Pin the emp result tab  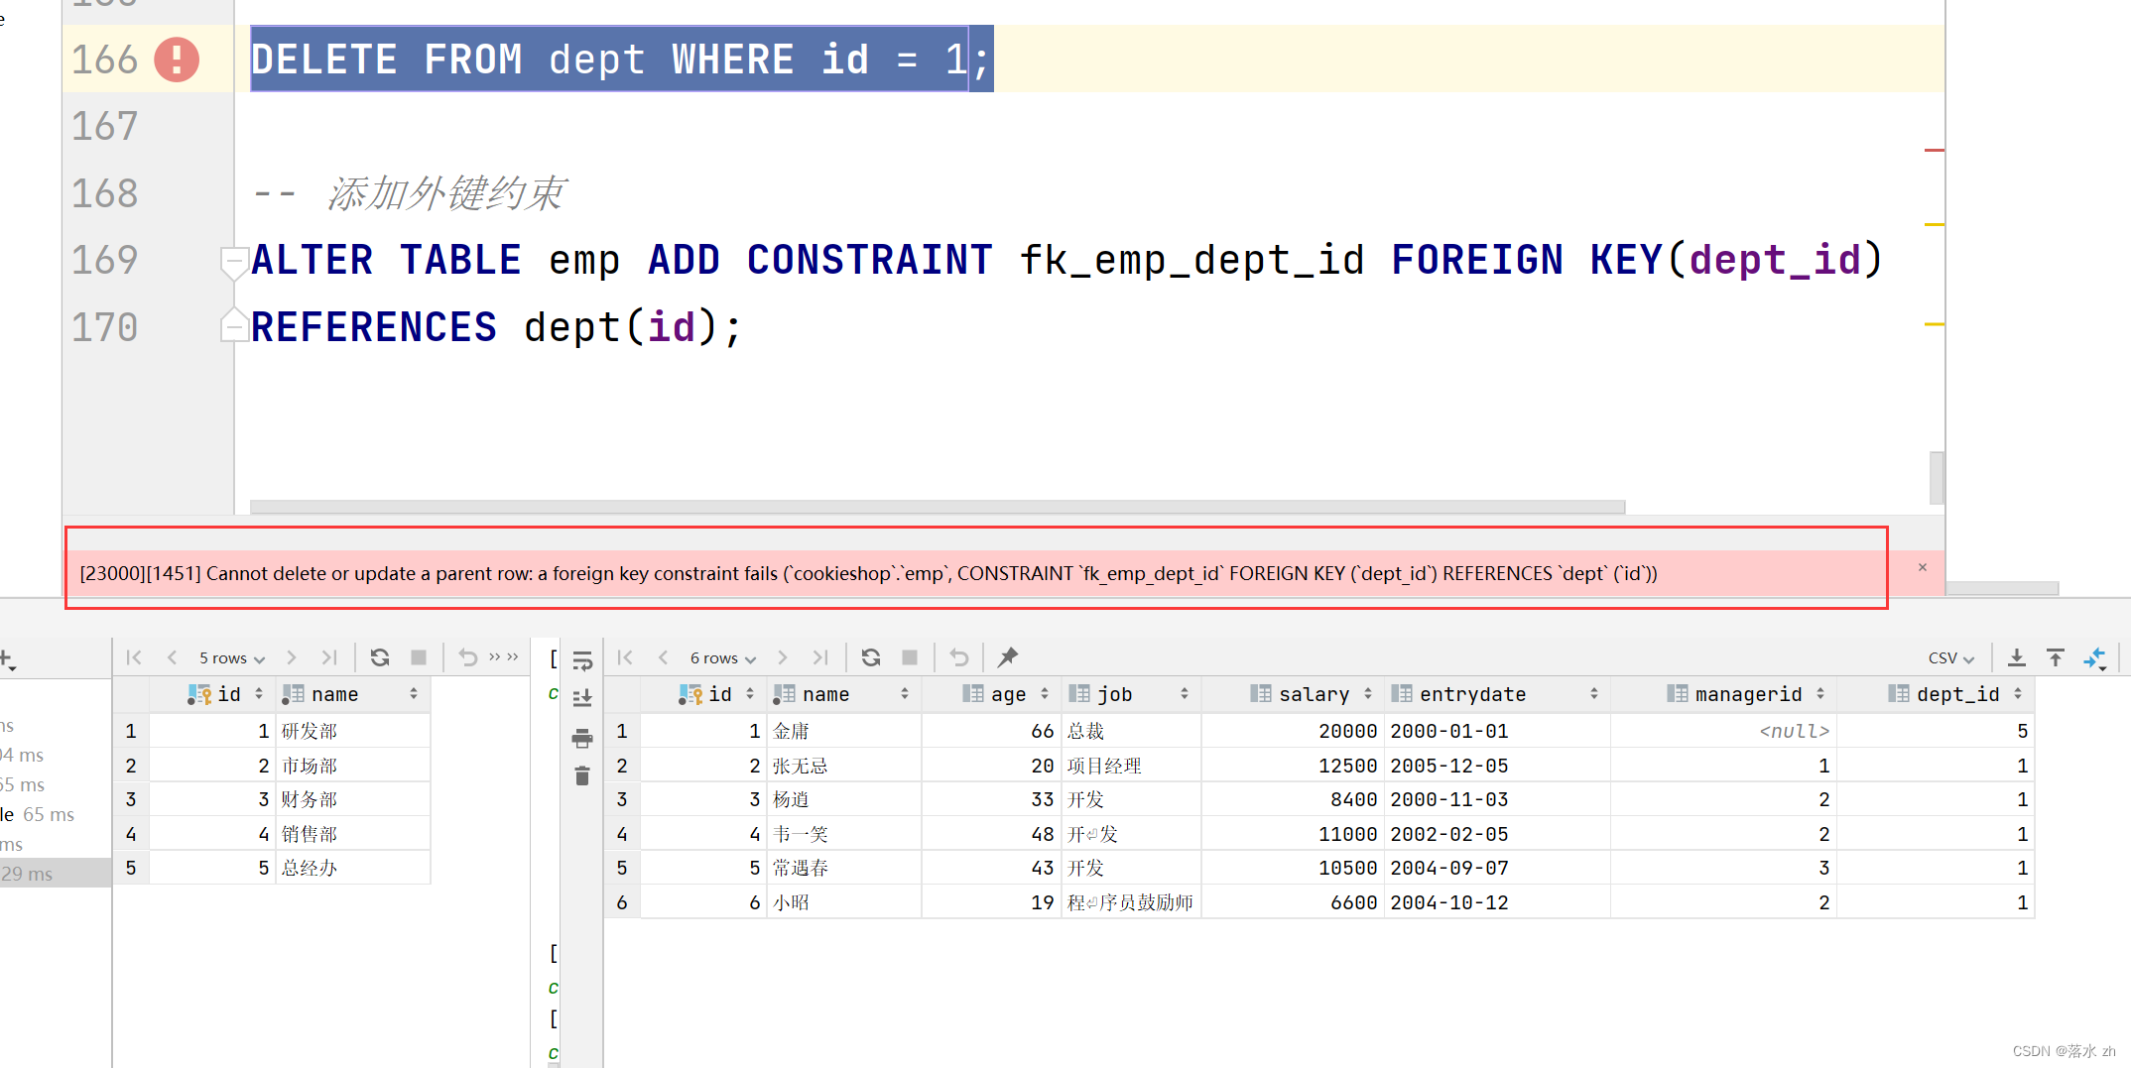point(1008,657)
